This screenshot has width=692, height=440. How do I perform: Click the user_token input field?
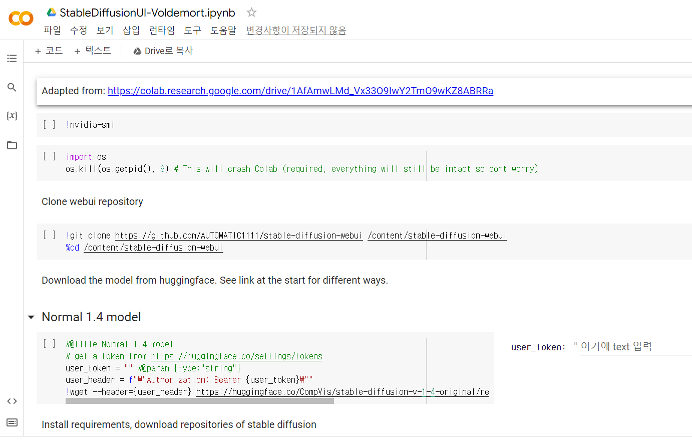[636, 347]
